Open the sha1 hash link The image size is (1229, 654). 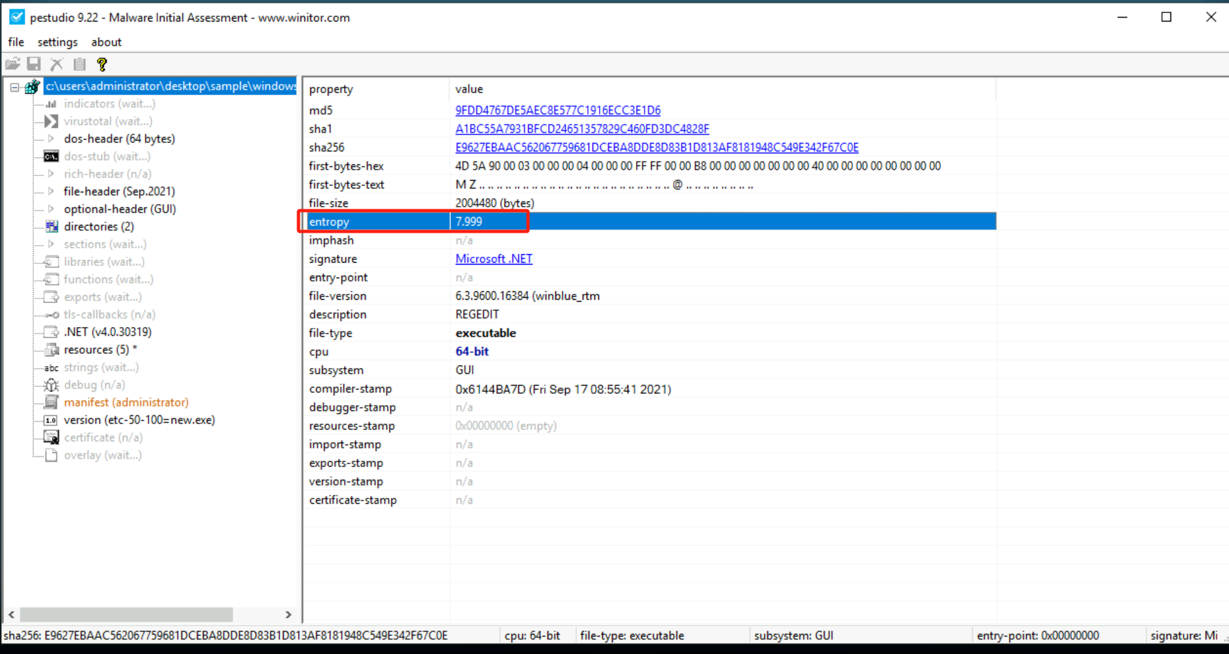582,129
